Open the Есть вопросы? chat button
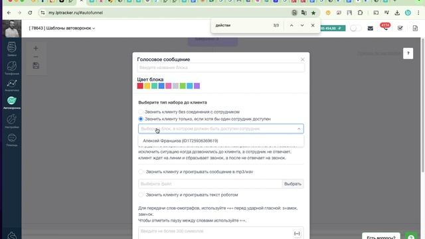425x239 pixels. pos(381,237)
